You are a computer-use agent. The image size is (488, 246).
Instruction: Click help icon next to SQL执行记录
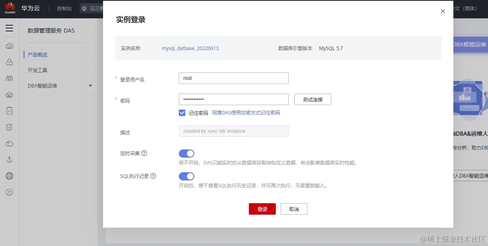click(153, 176)
